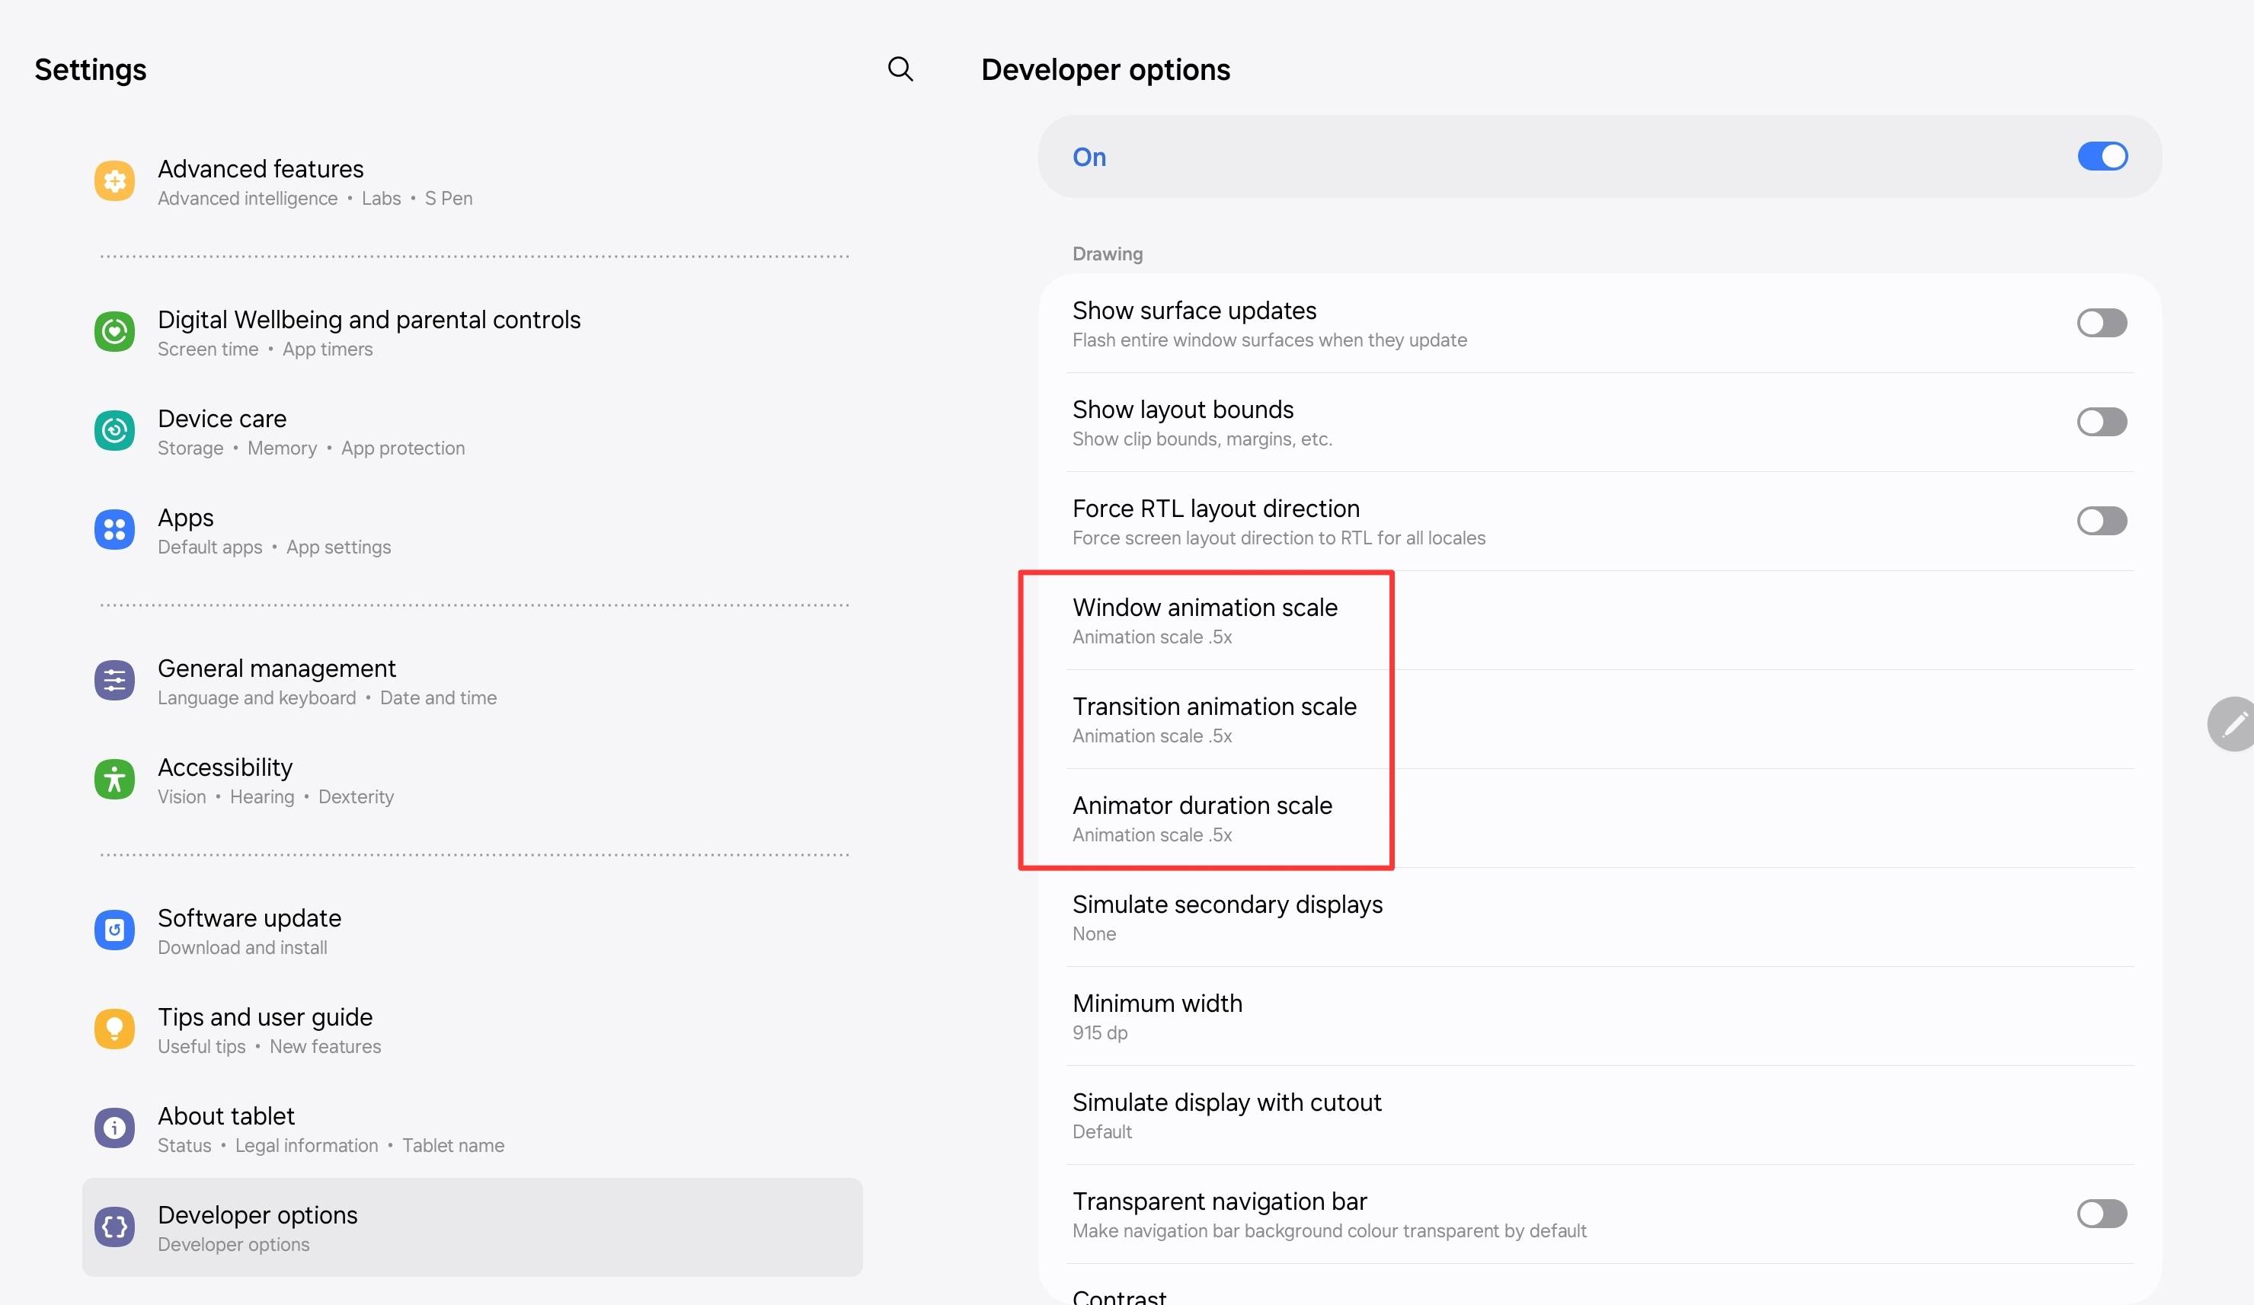Open Window animation scale selector
This screenshot has height=1305, width=2254.
(x=1205, y=621)
